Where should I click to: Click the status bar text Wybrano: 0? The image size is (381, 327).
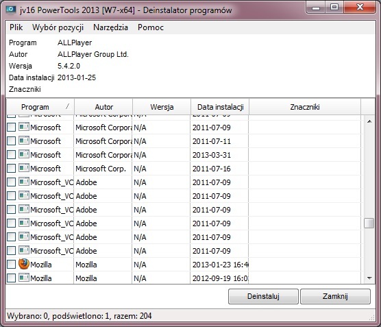tap(27, 316)
